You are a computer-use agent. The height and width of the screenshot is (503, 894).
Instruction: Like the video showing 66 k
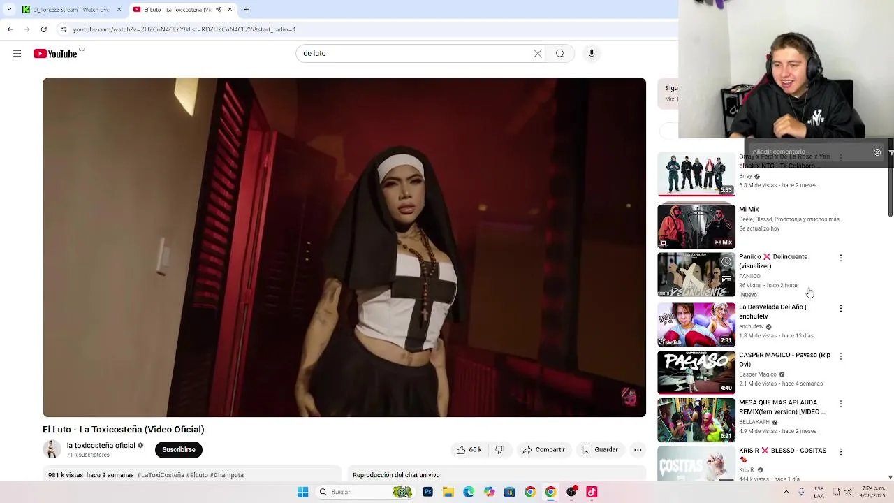469,450
